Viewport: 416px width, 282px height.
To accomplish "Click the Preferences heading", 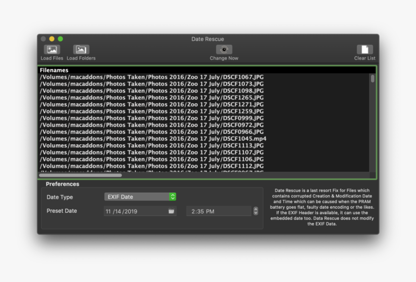I will tap(62, 184).
